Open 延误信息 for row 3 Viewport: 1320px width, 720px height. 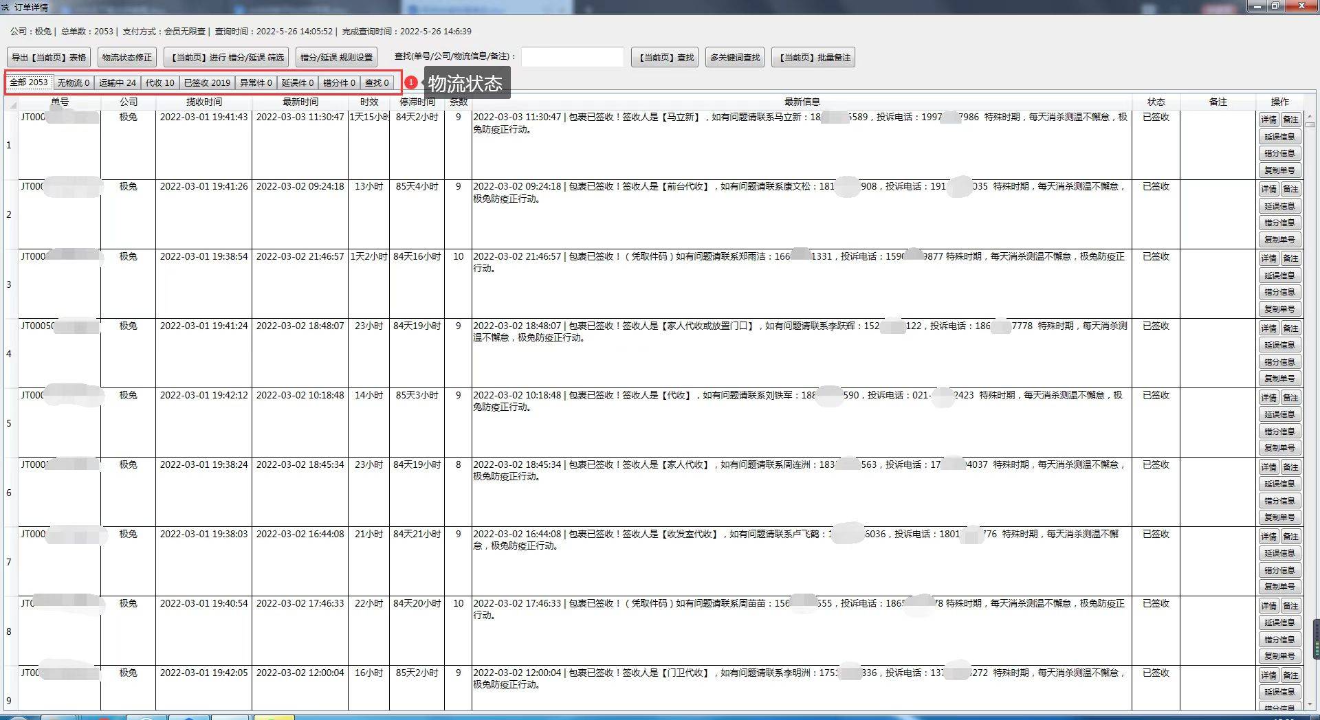pos(1279,275)
